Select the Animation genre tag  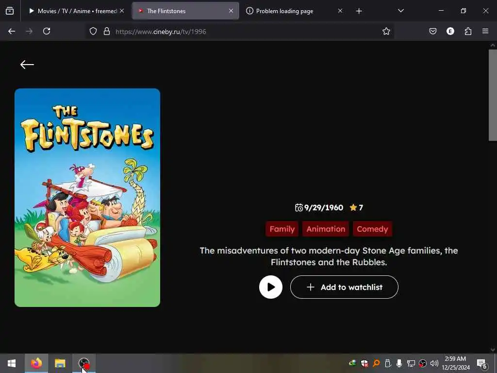click(x=326, y=229)
